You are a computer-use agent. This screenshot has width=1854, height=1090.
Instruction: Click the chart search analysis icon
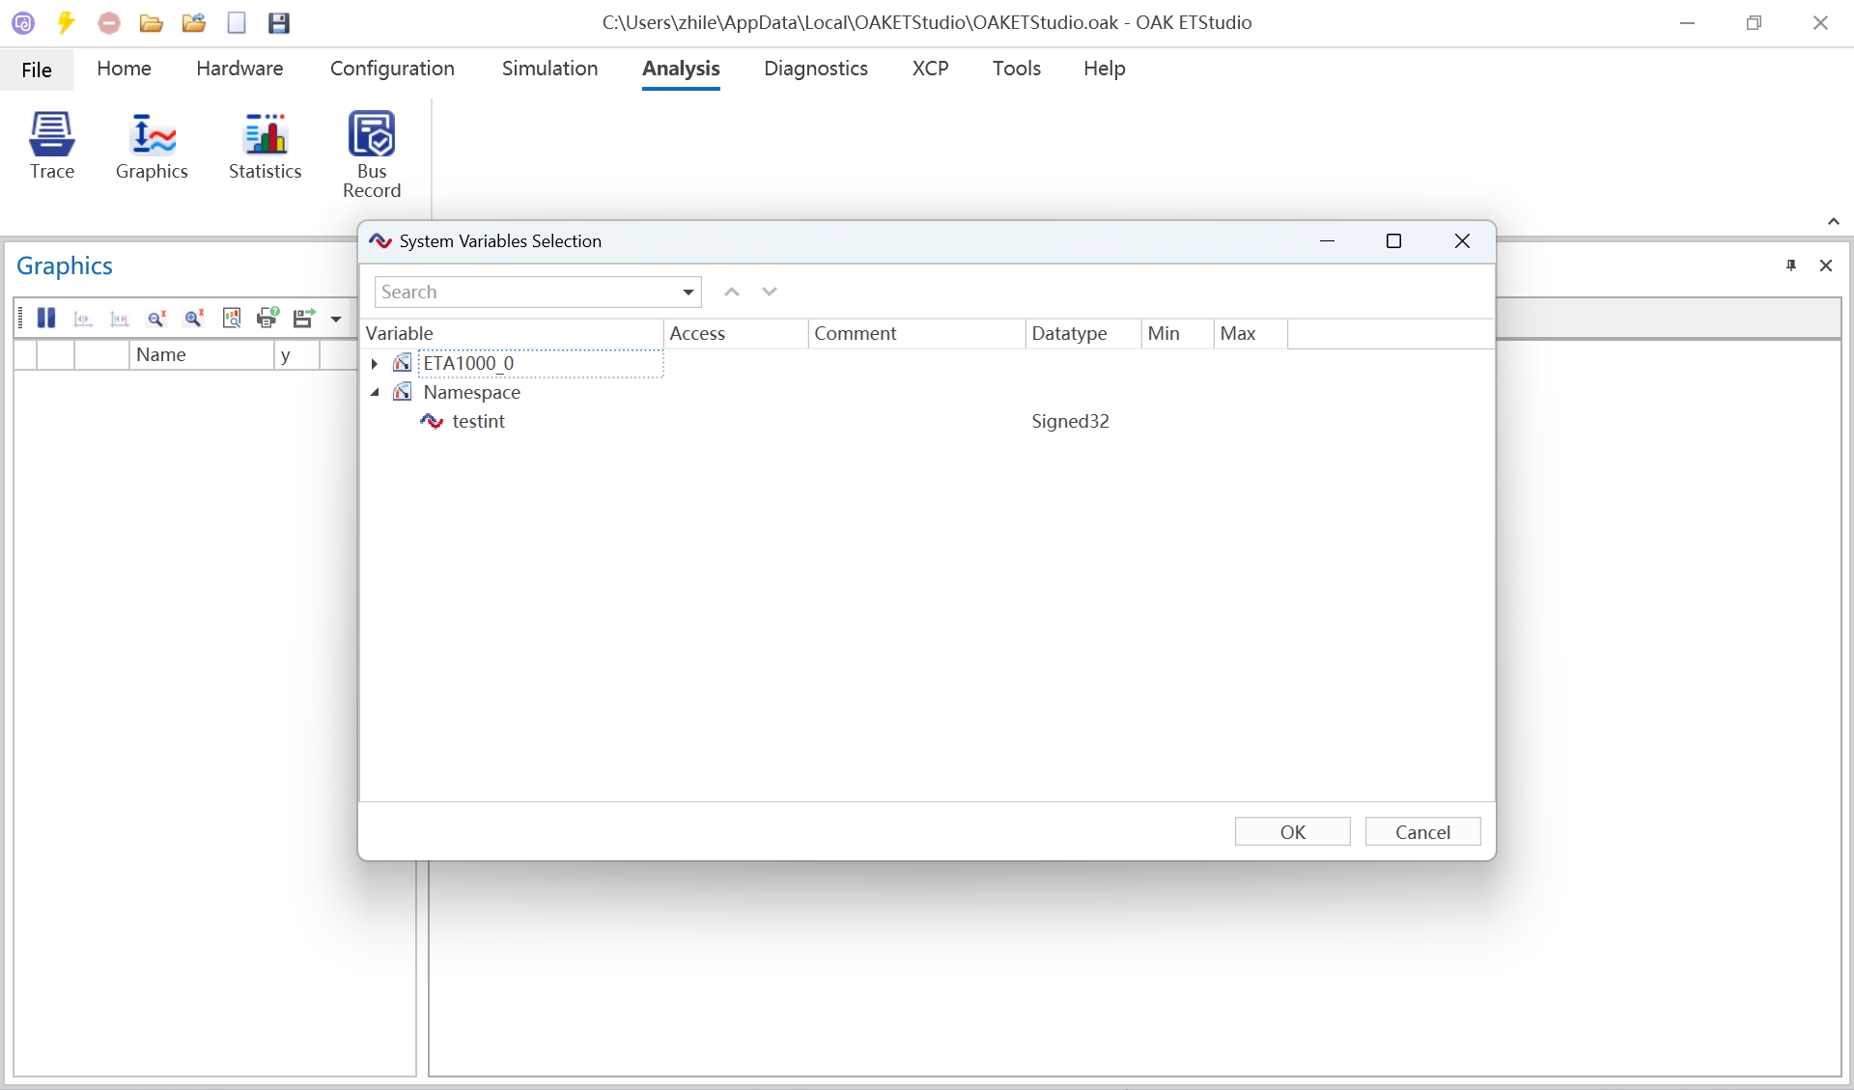coord(232,319)
